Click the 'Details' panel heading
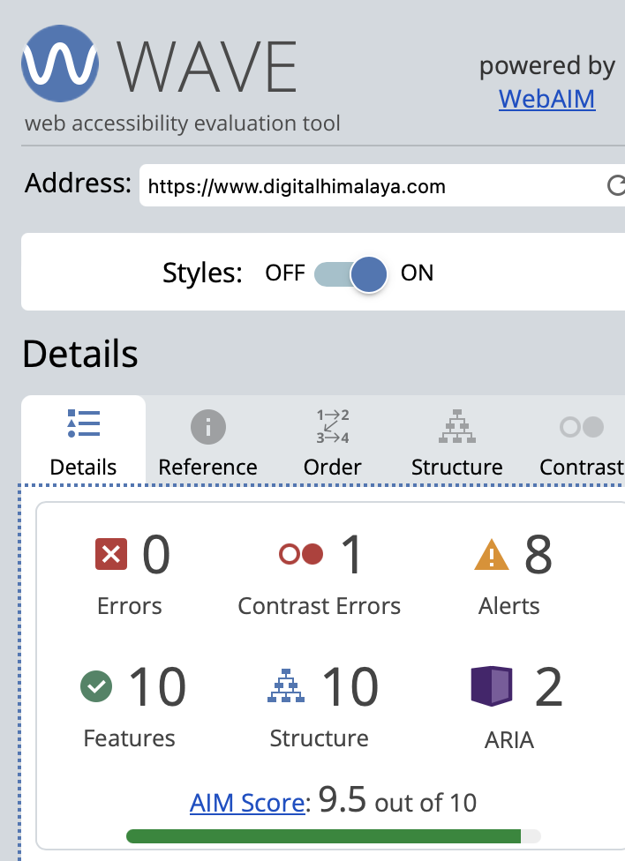This screenshot has height=861, width=625. click(x=80, y=354)
